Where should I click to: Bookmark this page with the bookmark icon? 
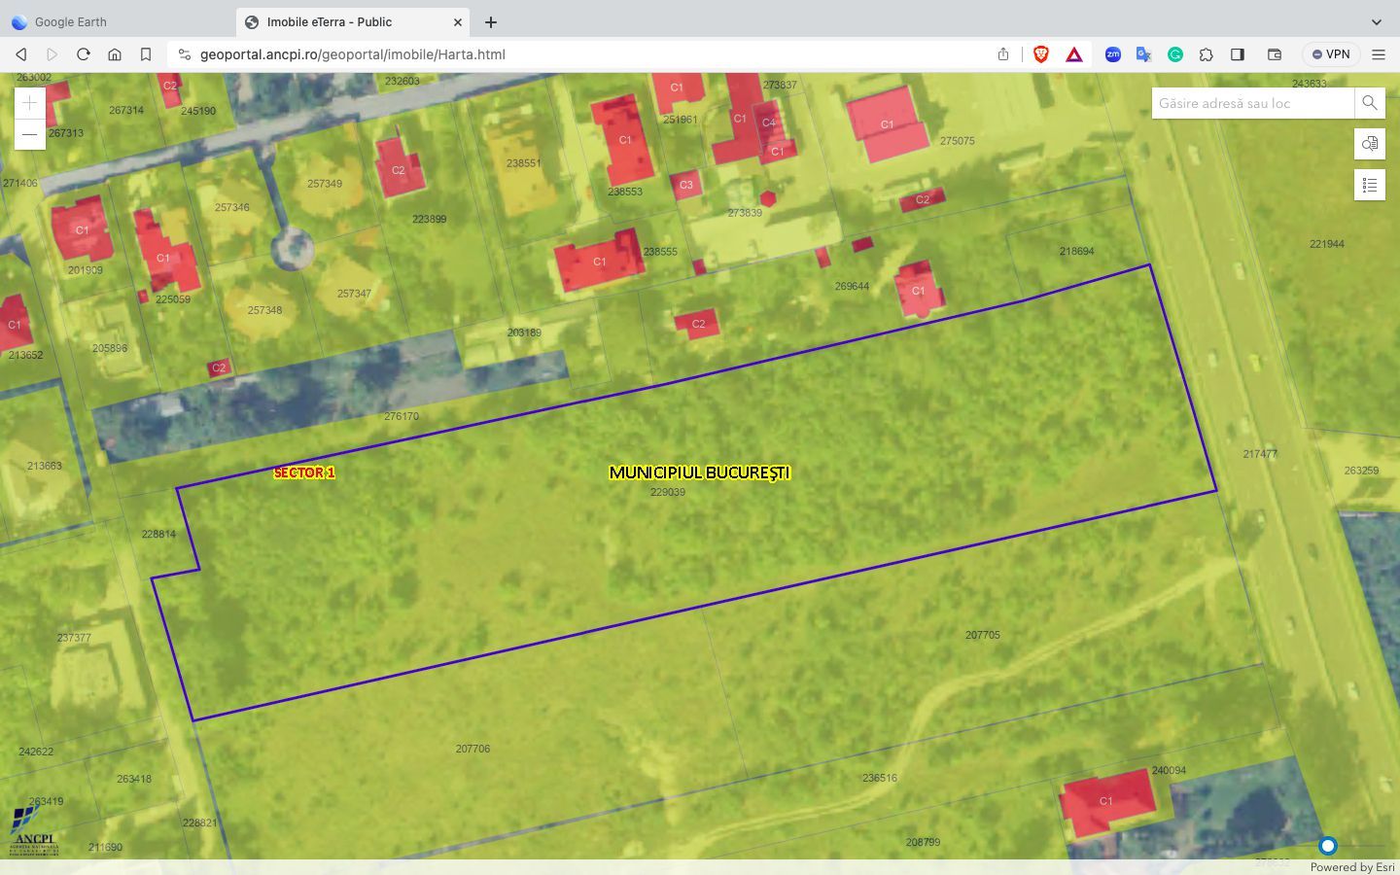(x=146, y=54)
